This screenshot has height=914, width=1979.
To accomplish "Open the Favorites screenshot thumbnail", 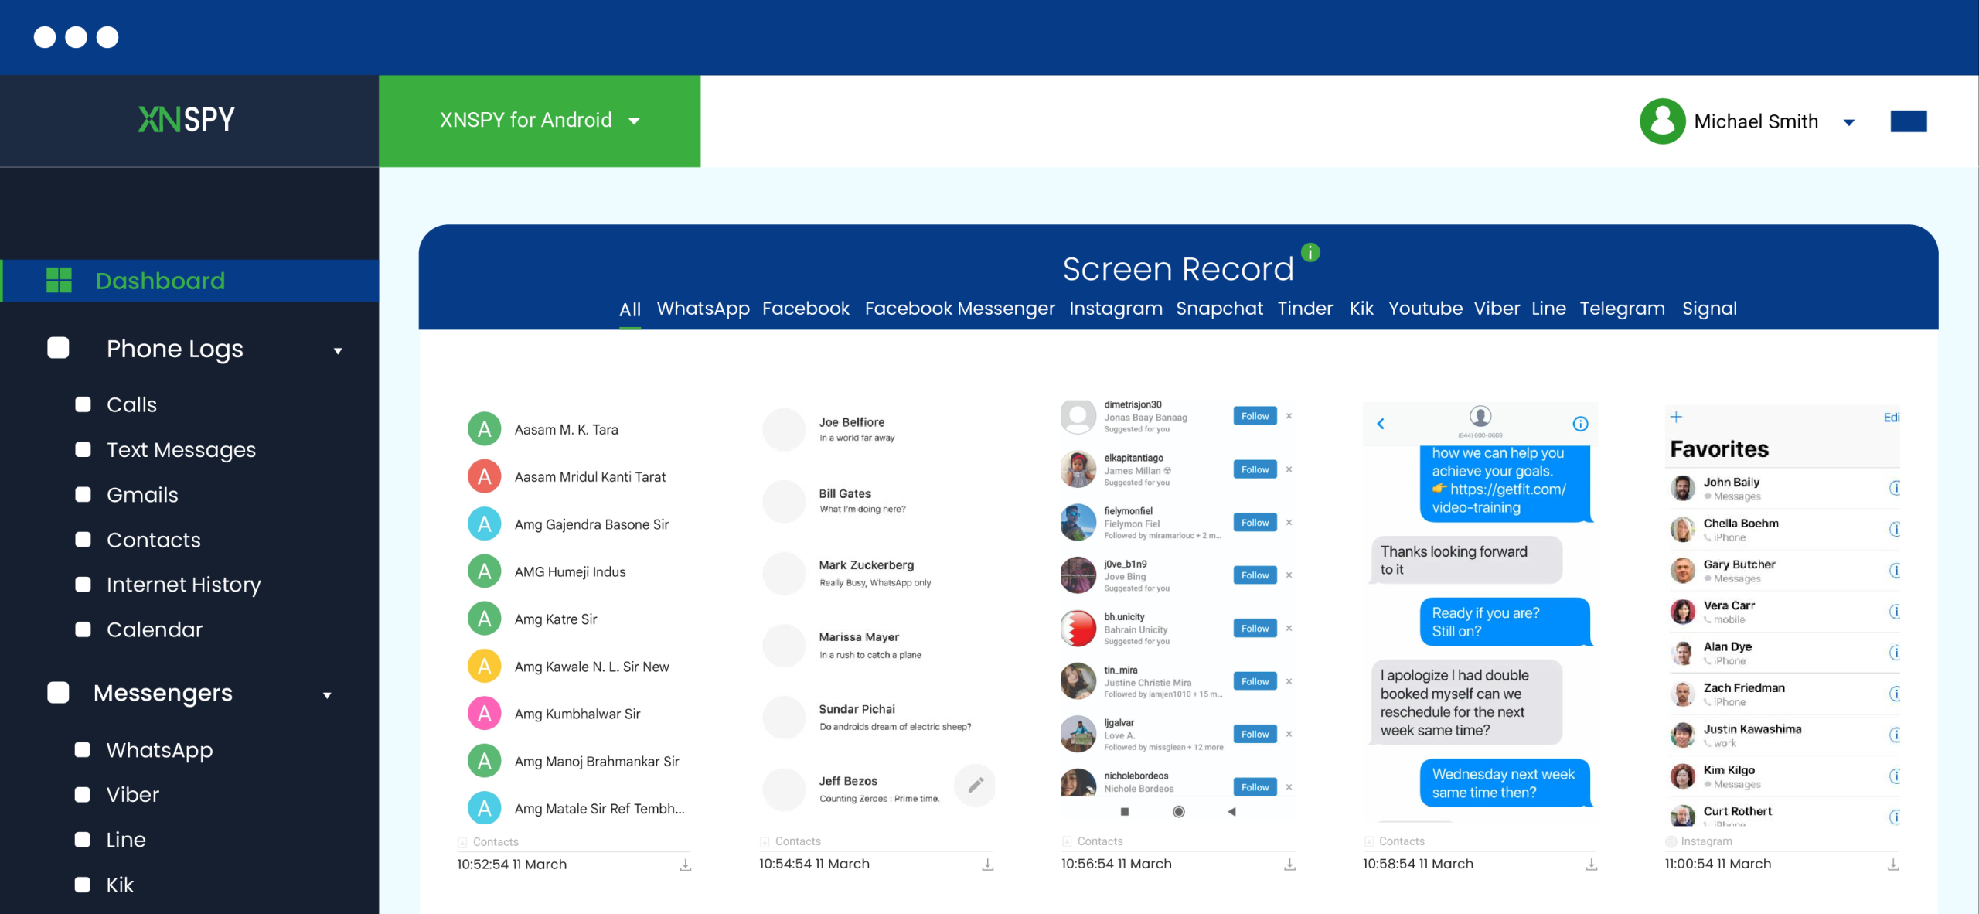I will [x=1782, y=615].
